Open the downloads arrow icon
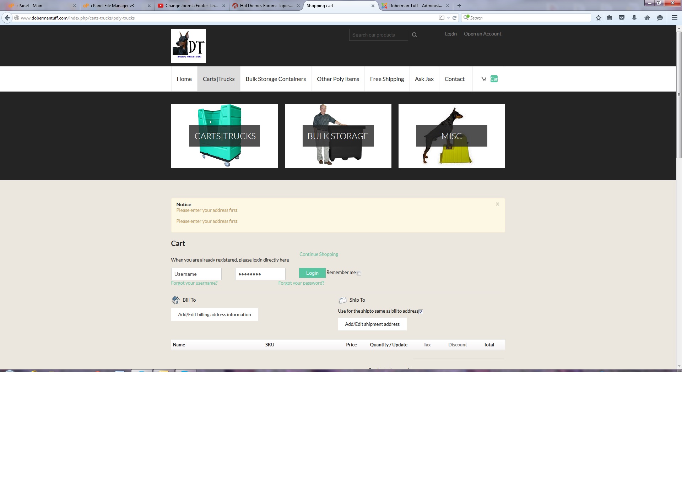The width and height of the screenshot is (682, 477). 634,18
